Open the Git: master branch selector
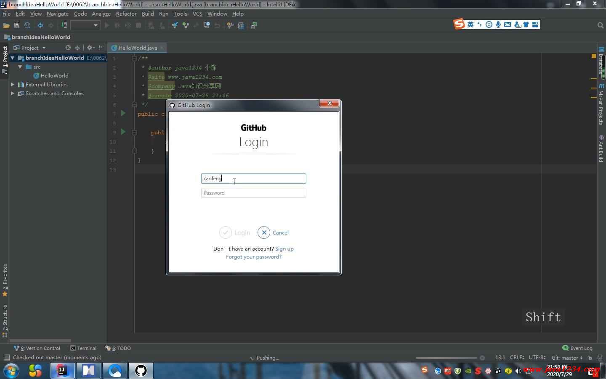The image size is (606, 379). tap(567, 358)
